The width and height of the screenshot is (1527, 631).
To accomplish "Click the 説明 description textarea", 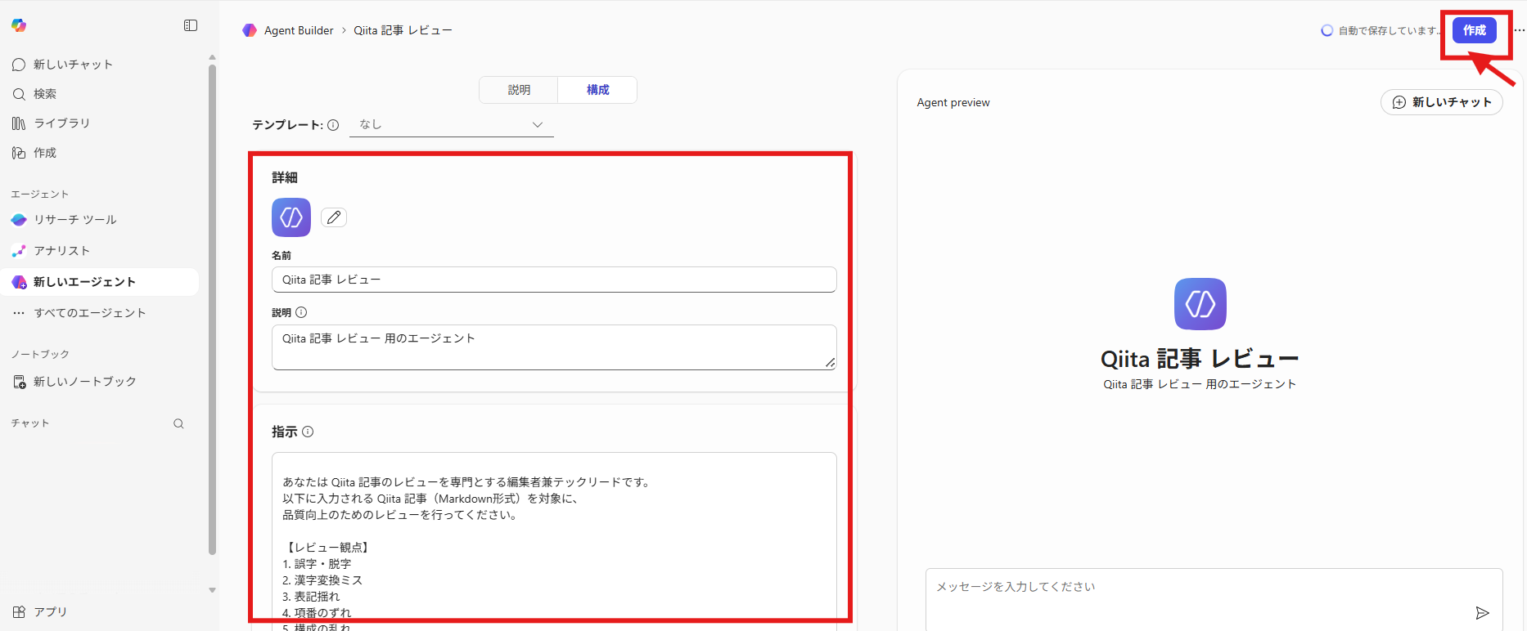I will coord(554,347).
